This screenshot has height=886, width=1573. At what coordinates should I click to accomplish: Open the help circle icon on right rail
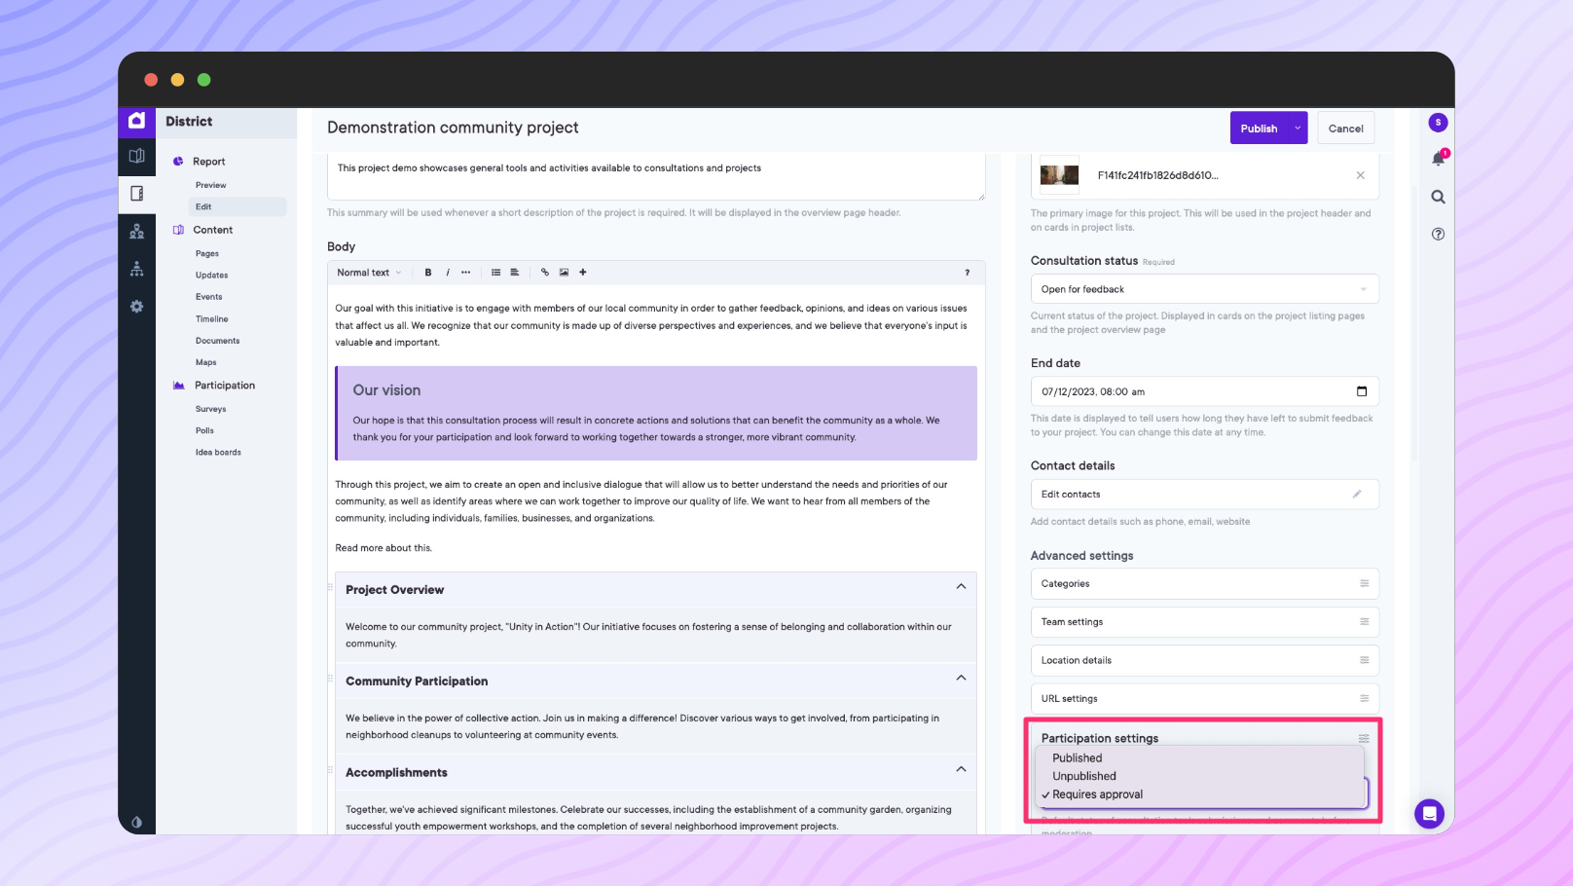coord(1438,234)
